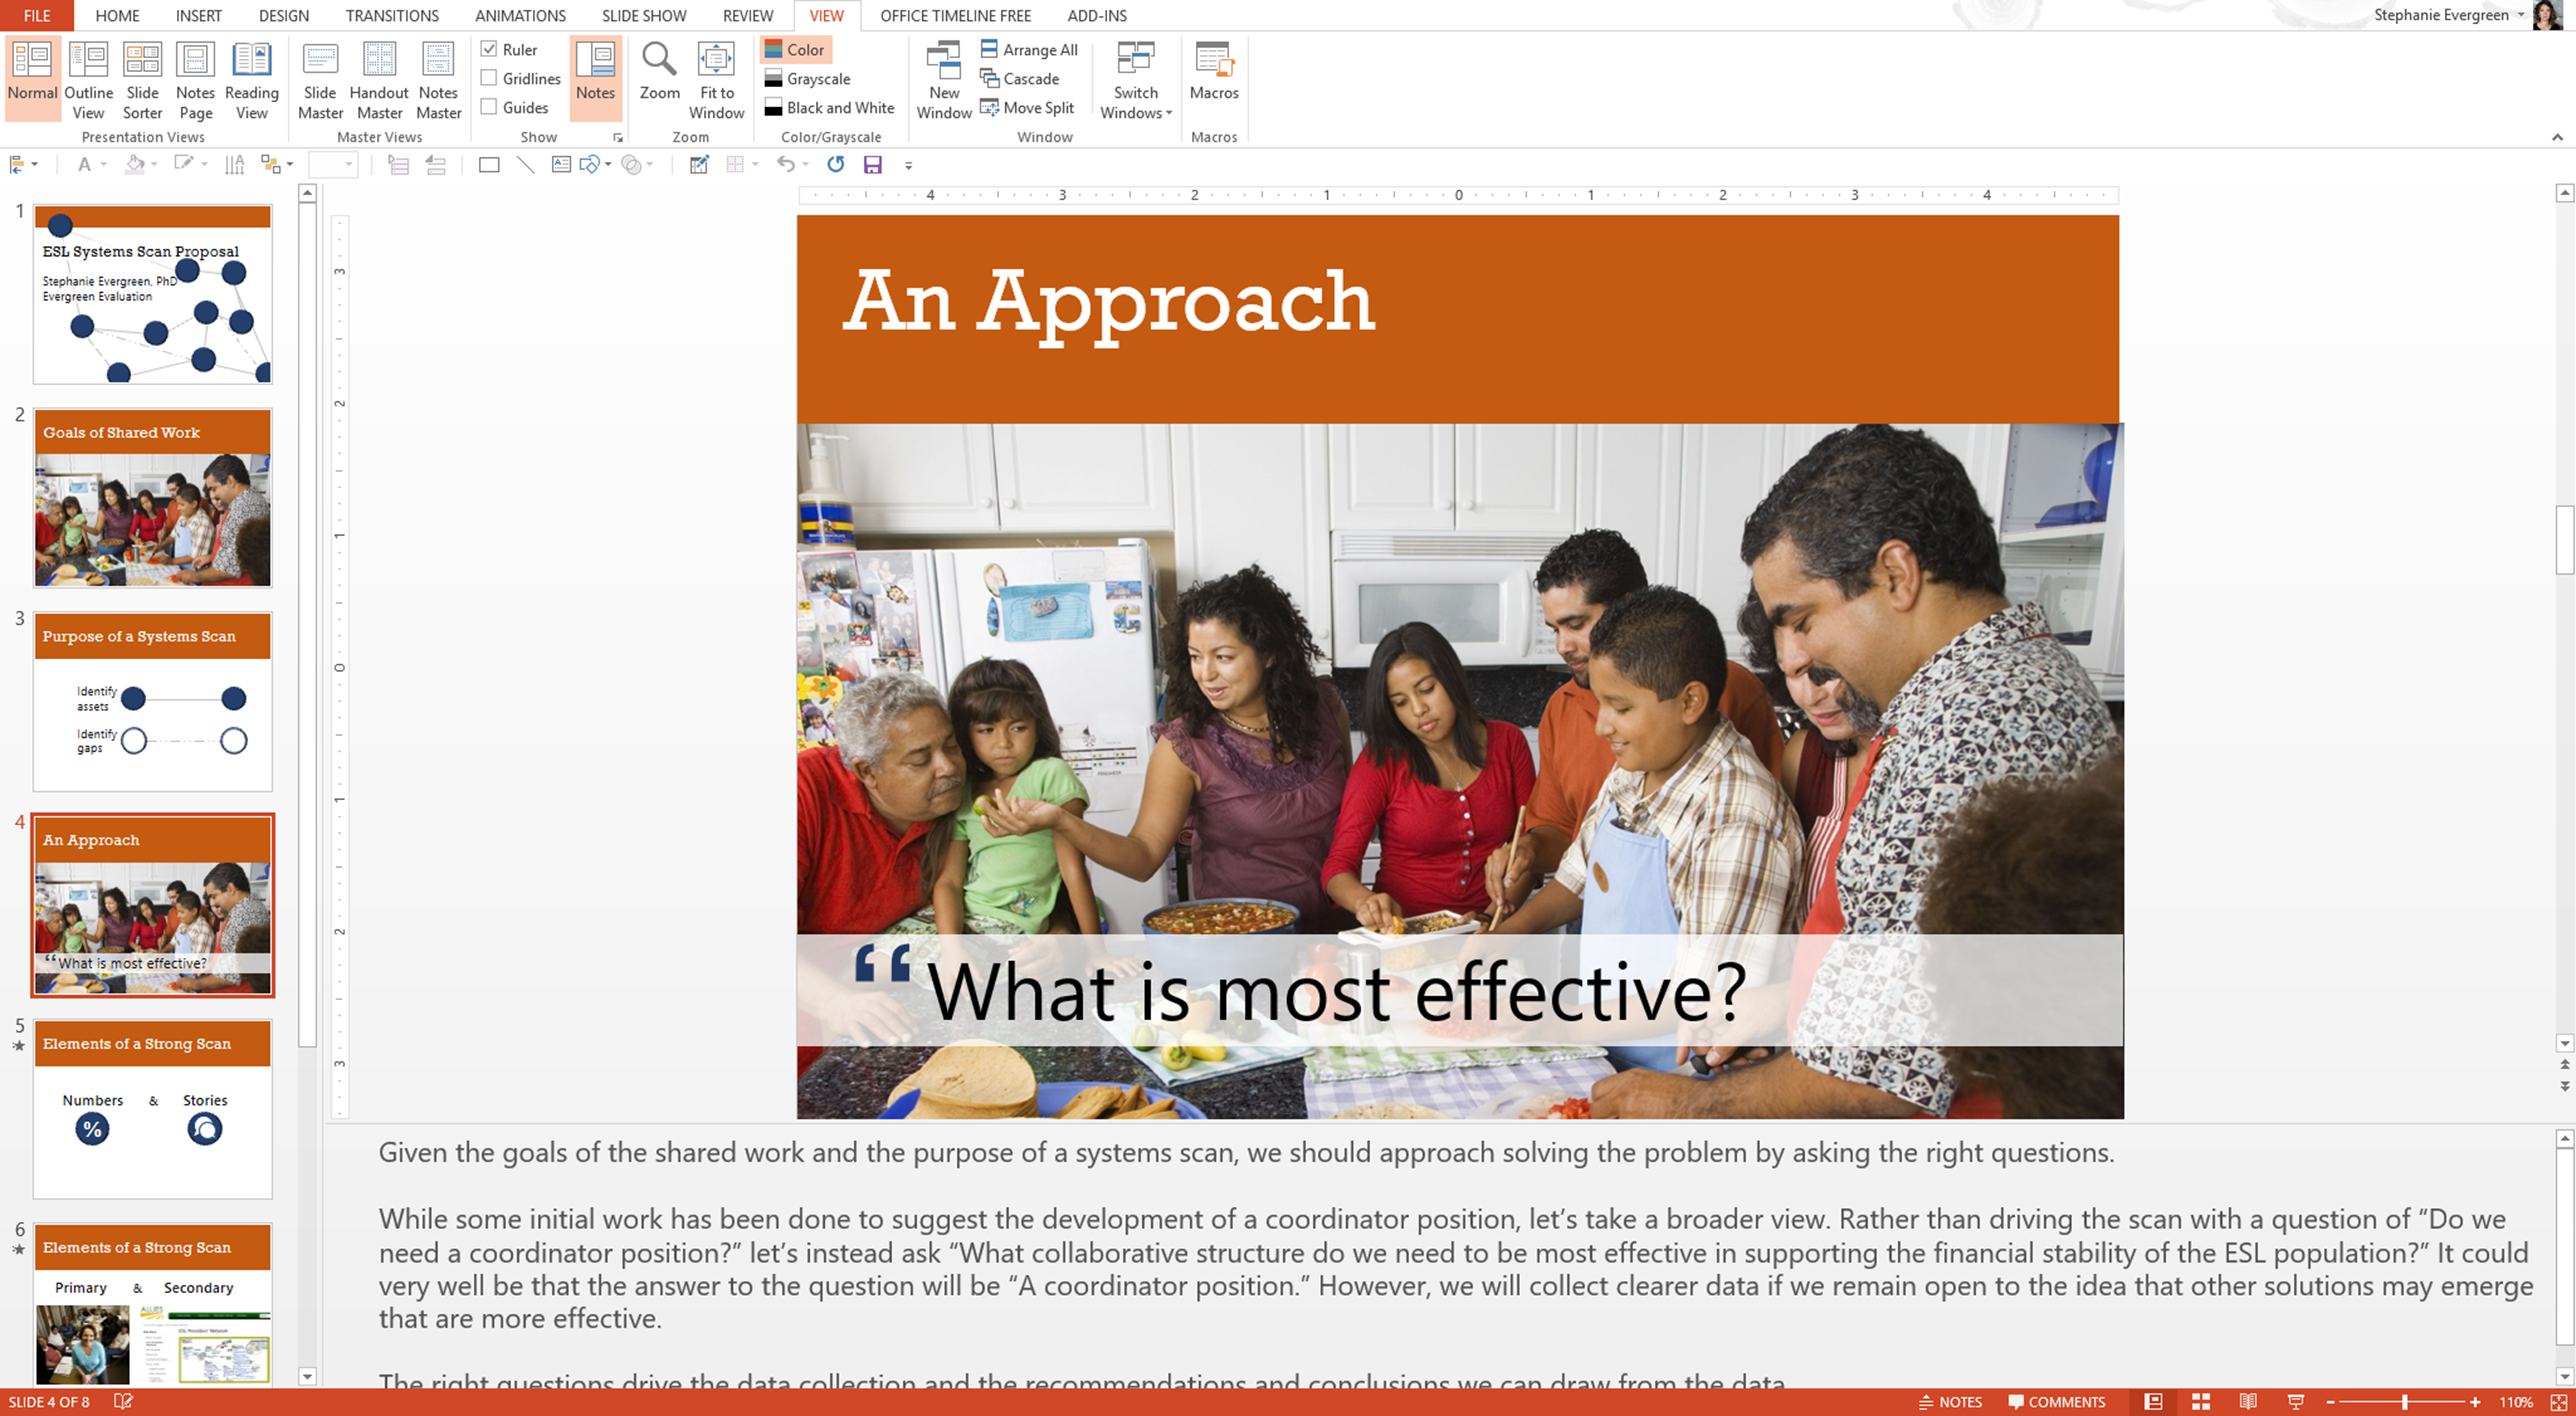Open the Zoom dialog magnifier

(659, 70)
